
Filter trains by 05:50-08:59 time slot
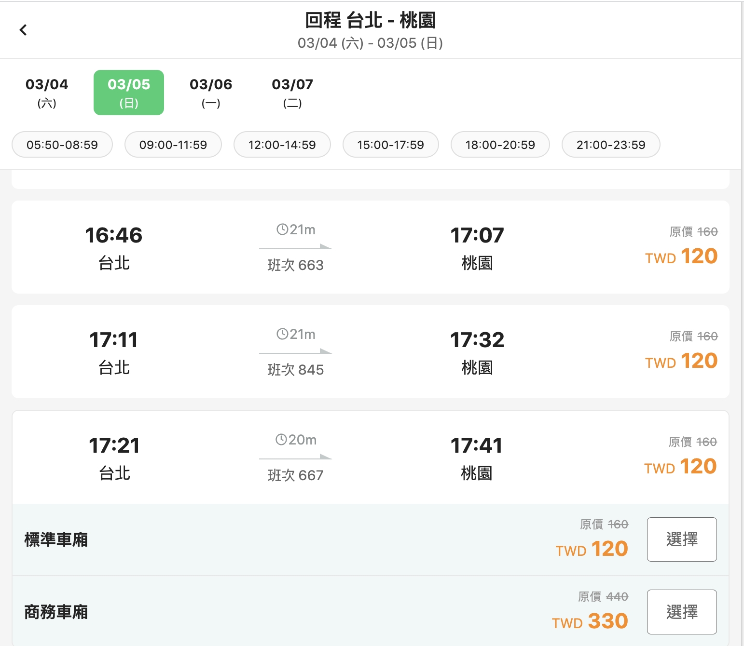coord(62,145)
